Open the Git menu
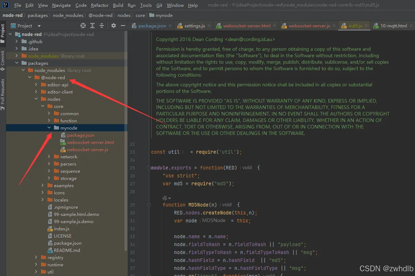Viewport: 415px width, 276px height. click(159, 5)
